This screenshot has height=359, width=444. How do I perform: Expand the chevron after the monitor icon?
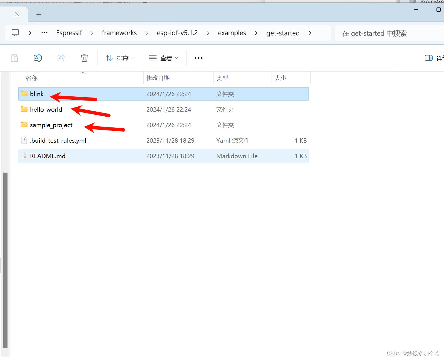(30, 33)
